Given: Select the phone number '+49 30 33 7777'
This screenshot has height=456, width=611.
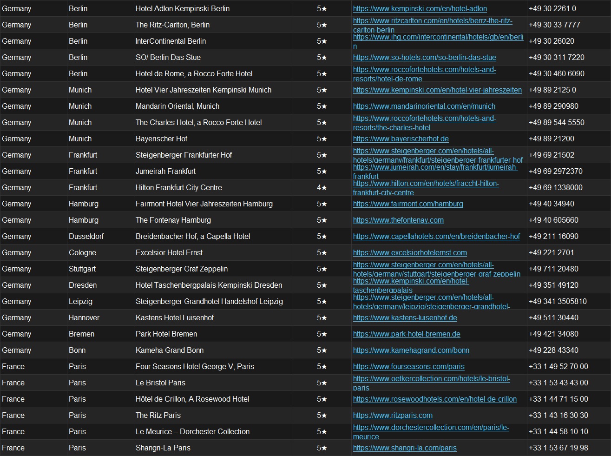Looking at the screenshot, I should point(554,25).
